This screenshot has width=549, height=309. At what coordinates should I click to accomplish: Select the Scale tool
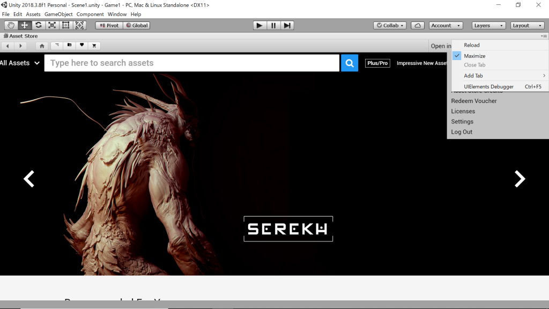click(x=52, y=25)
